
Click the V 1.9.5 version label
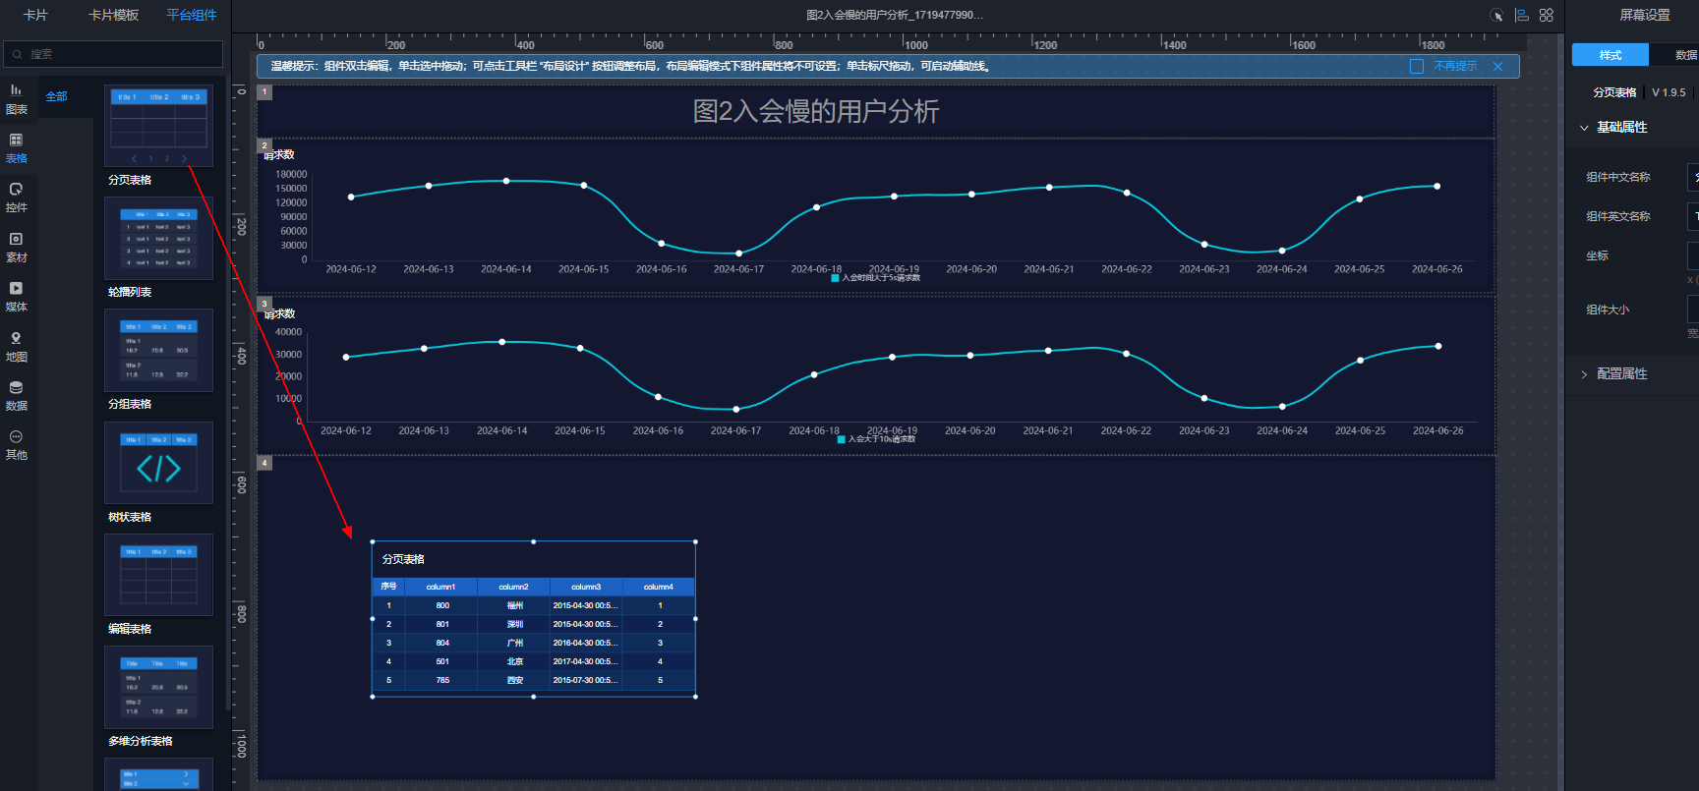pyautogui.click(x=1669, y=92)
